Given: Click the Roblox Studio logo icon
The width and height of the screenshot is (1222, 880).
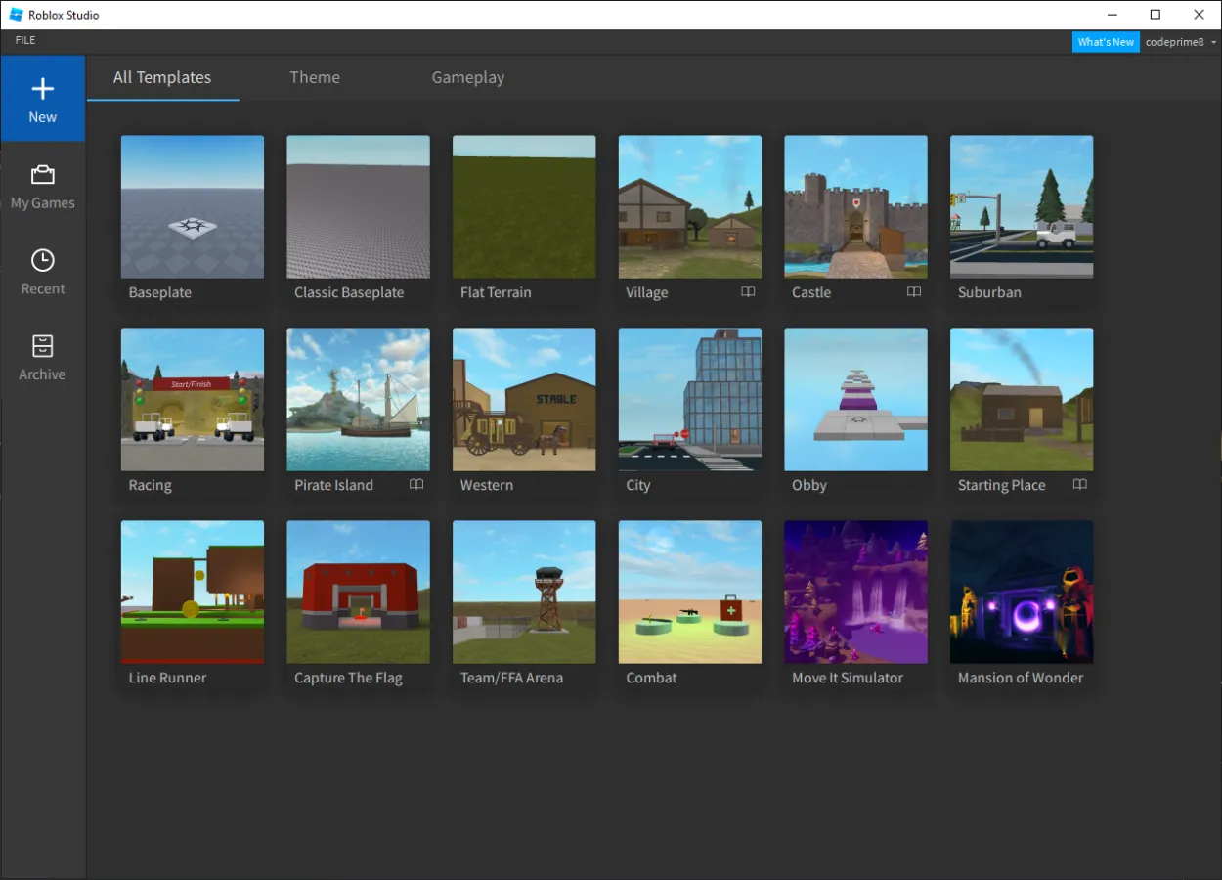Looking at the screenshot, I should pos(16,15).
